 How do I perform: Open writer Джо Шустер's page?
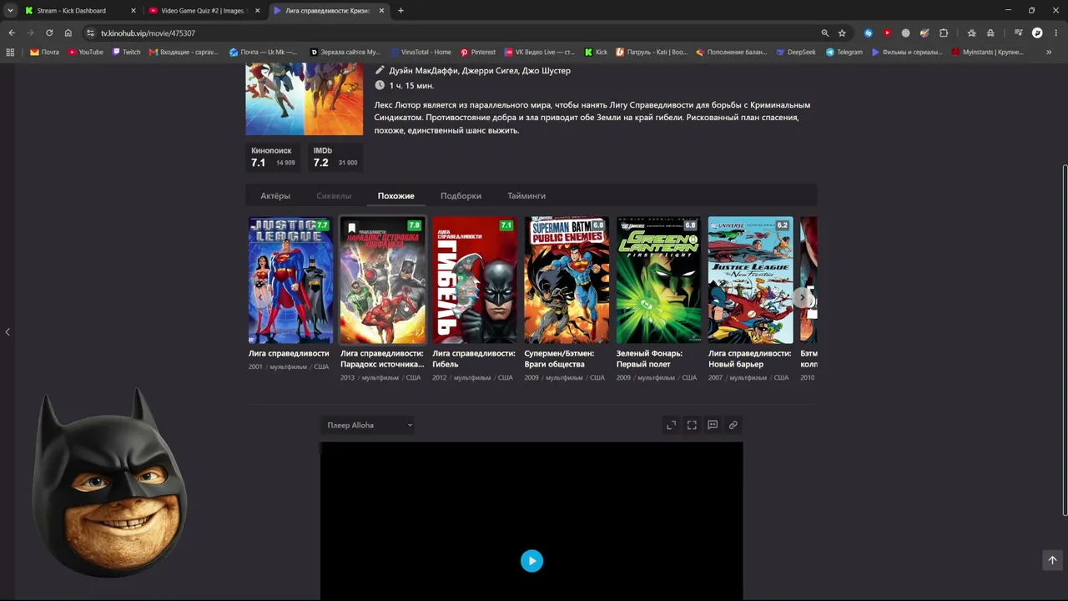(547, 71)
